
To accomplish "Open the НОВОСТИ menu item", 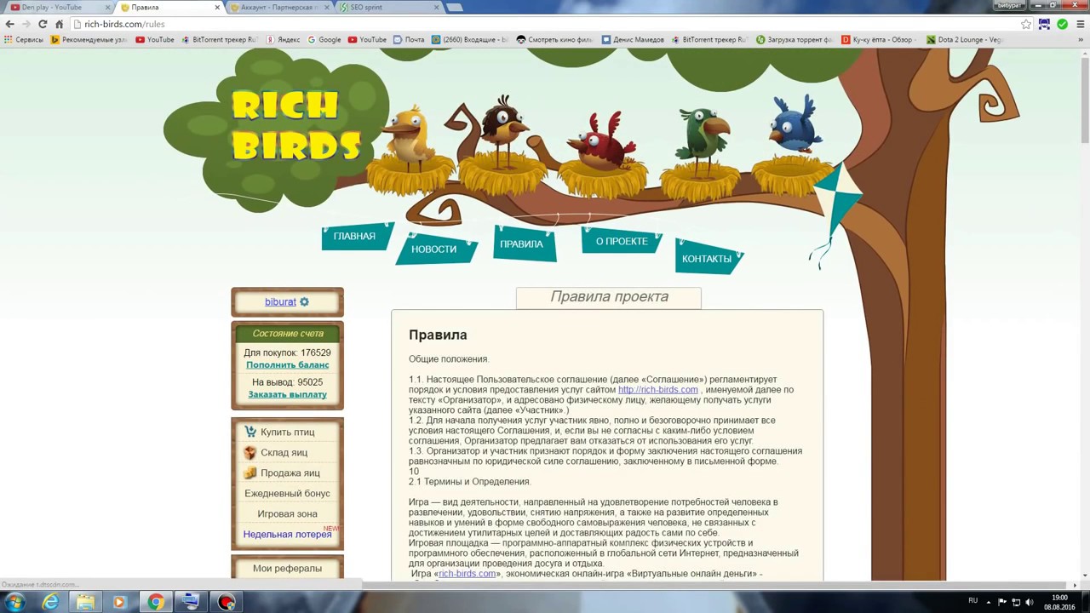I will (x=433, y=249).
